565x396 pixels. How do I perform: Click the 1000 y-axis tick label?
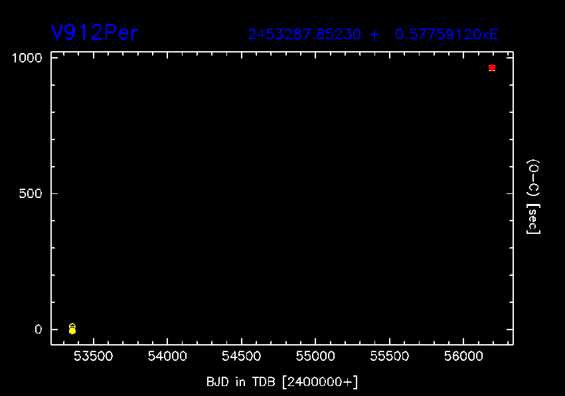(27, 58)
